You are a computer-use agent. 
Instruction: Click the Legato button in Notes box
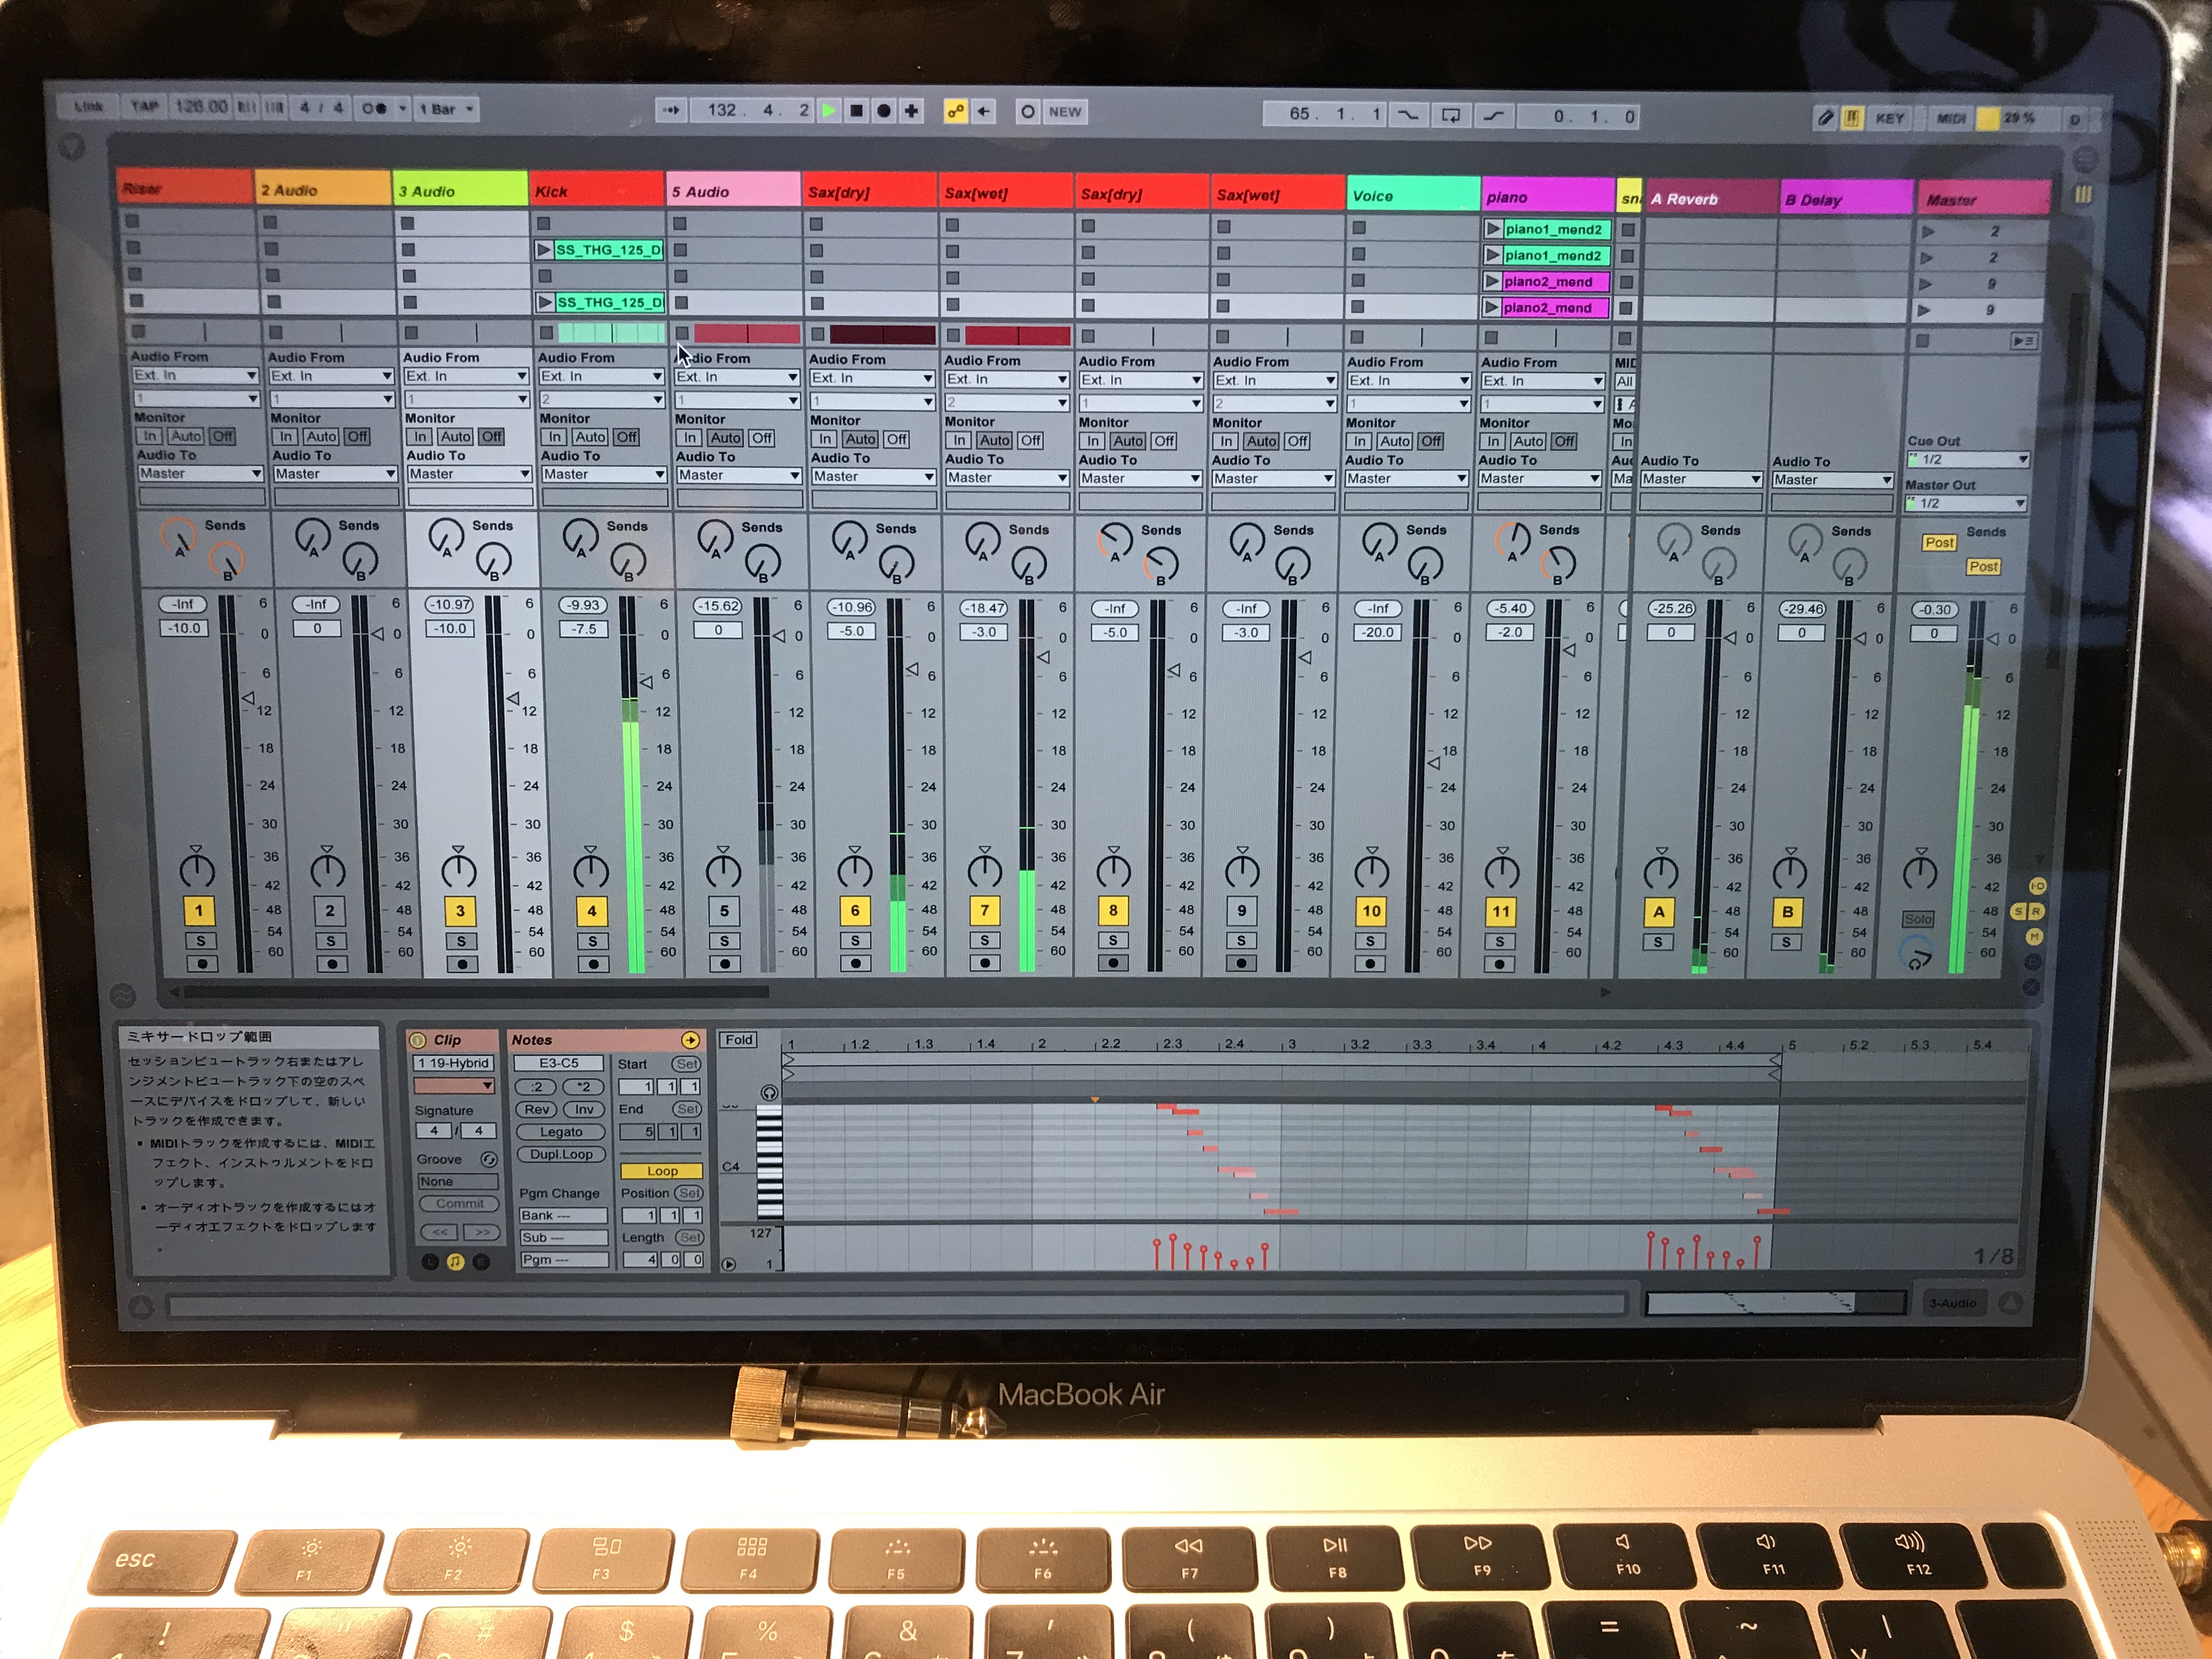coord(560,1132)
